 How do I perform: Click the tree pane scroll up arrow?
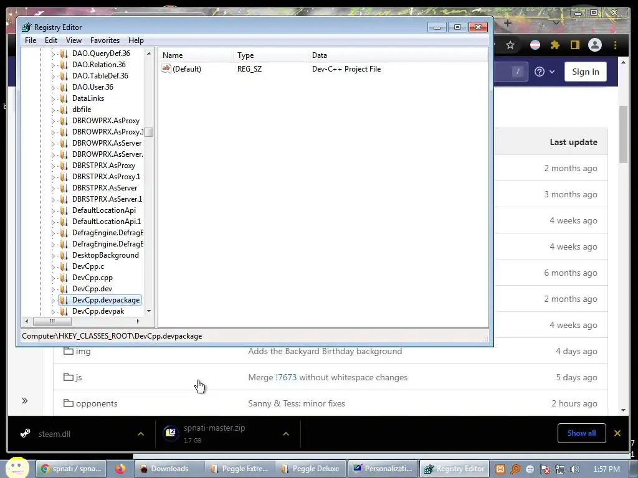(x=149, y=54)
